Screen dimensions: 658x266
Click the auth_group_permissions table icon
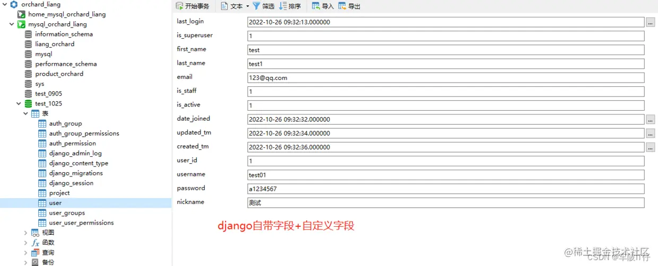[x=42, y=134]
